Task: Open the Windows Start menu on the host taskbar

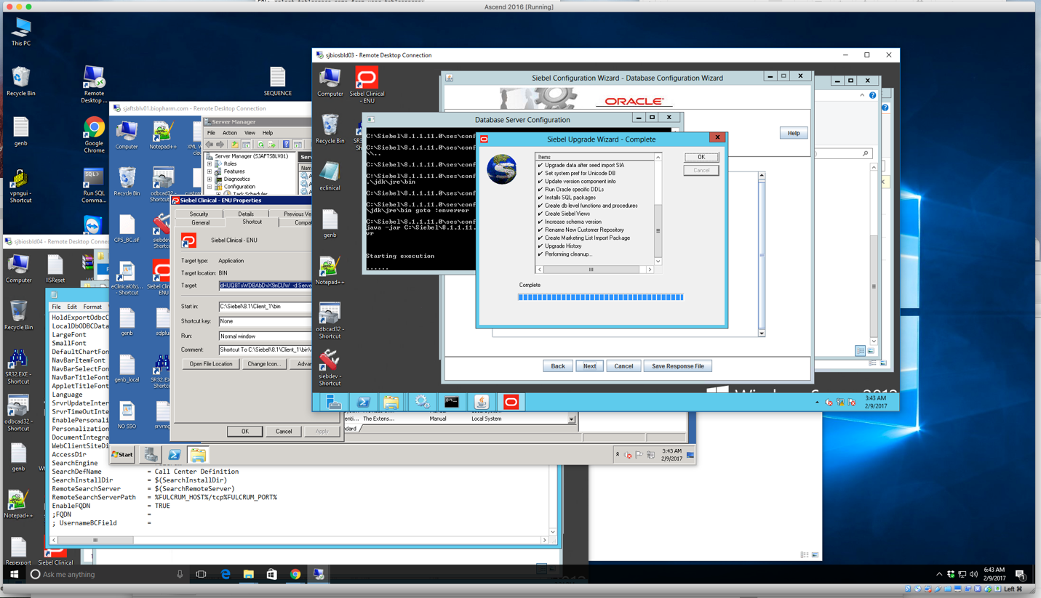Action: tap(14, 575)
